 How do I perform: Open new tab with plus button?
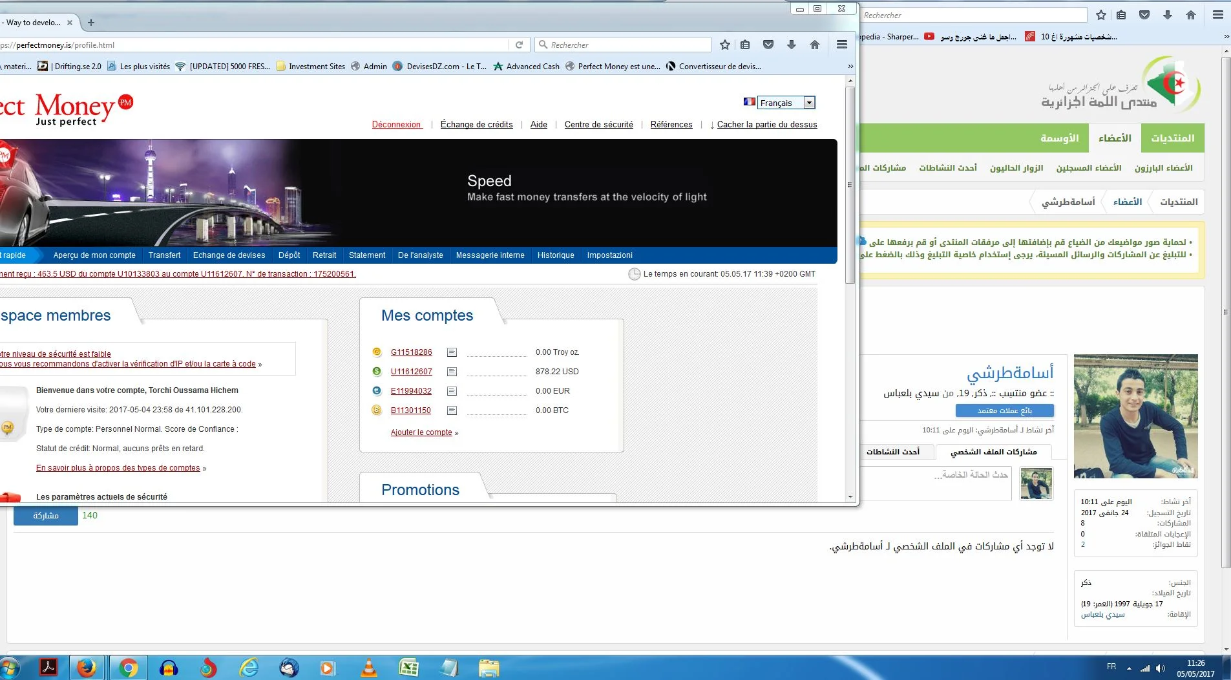[91, 23]
